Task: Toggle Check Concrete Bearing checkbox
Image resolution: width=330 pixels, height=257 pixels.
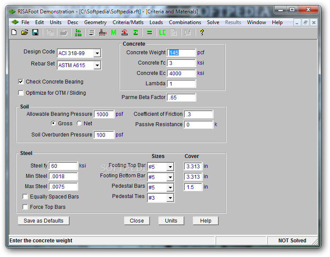Action: tap(21, 82)
